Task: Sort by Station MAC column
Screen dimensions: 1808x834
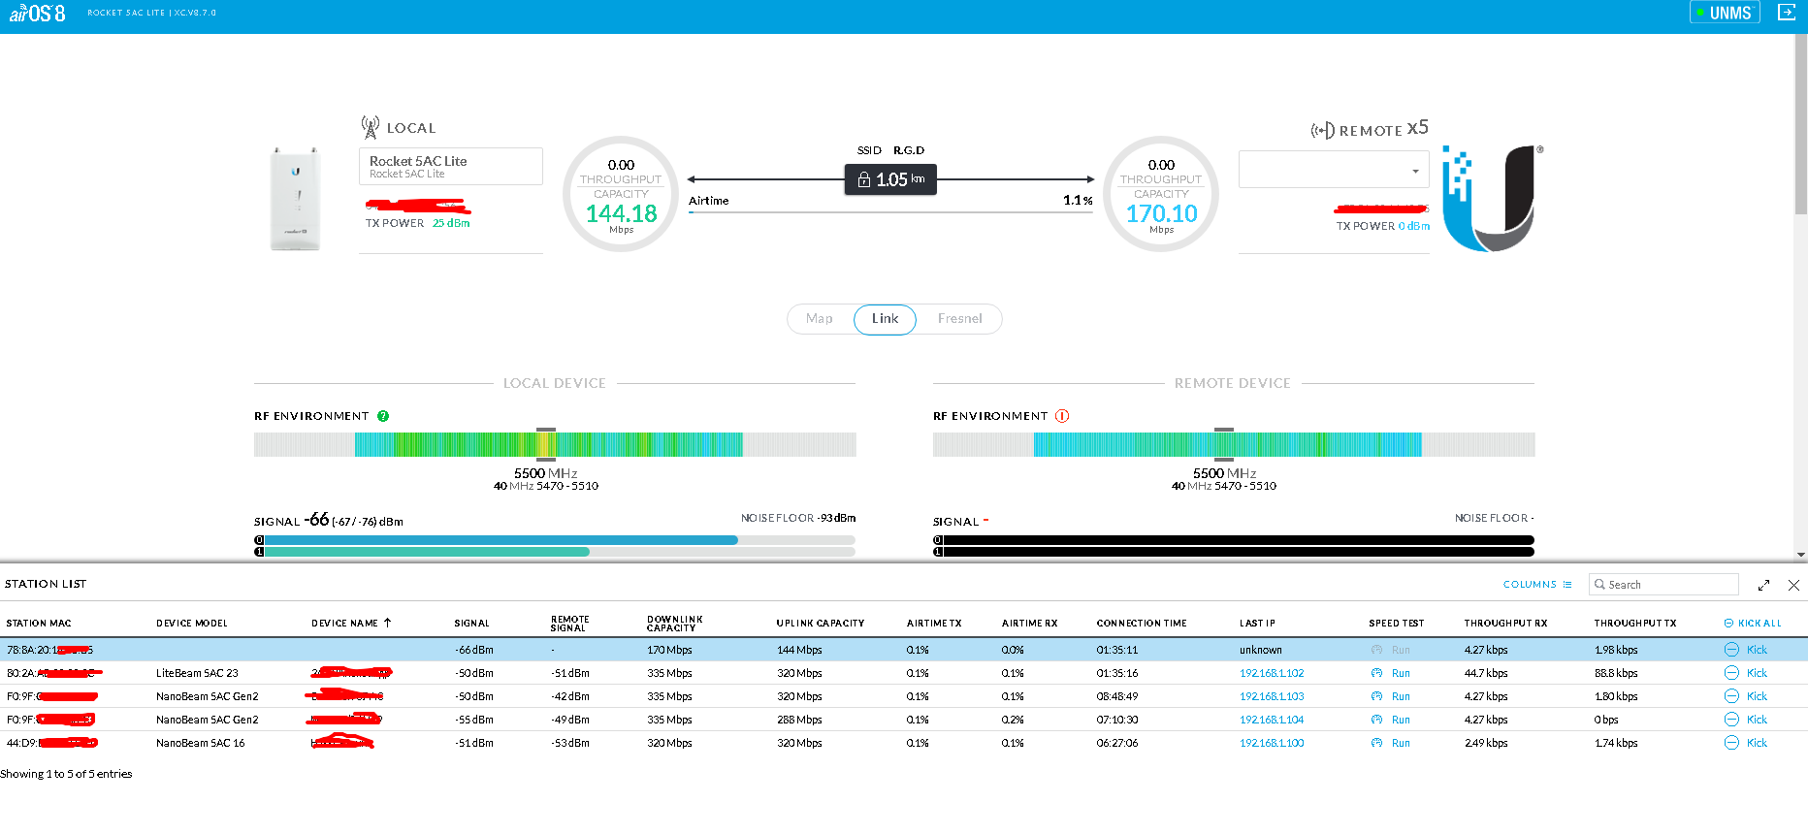Action: point(39,624)
